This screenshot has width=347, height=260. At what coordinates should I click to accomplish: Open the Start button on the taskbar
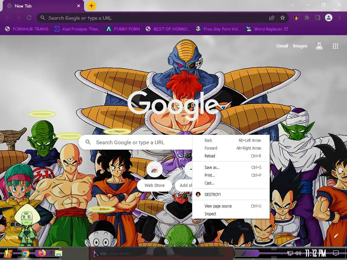[8, 253]
